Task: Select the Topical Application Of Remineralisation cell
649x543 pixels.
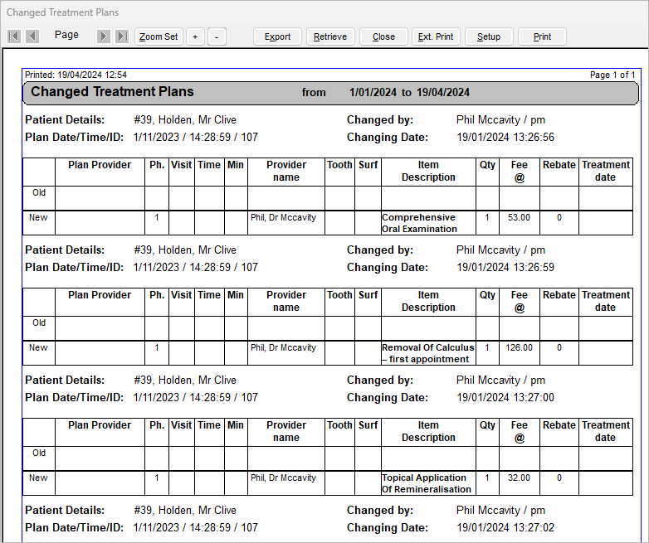Action: pos(427,483)
